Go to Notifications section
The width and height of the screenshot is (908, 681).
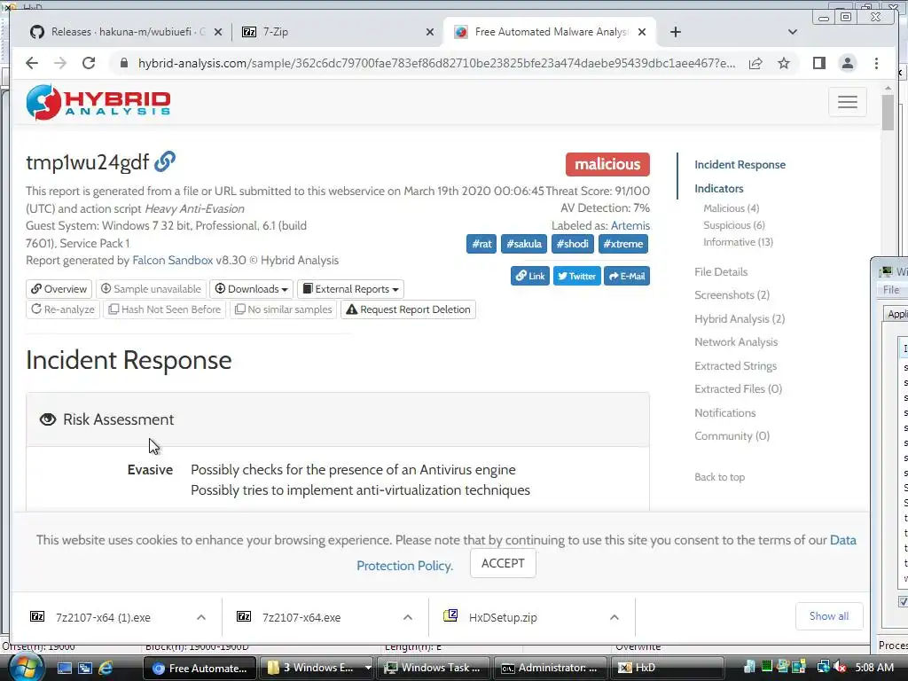(725, 413)
